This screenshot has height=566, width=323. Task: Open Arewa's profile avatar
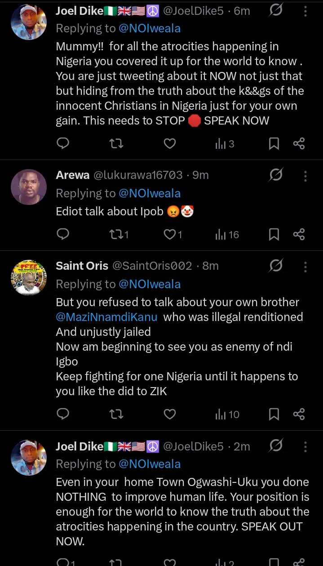point(29,187)
